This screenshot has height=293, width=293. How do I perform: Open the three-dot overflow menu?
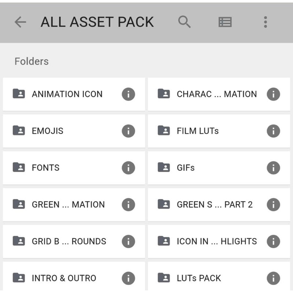coord(266,22)
